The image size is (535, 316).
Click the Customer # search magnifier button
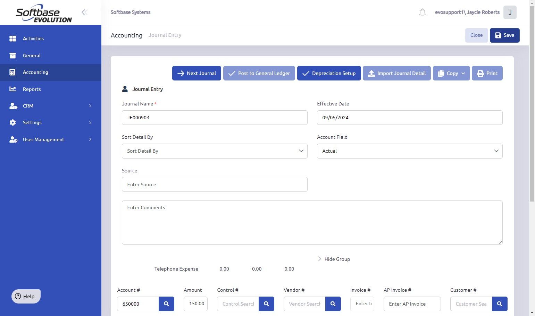pos(500,304)
